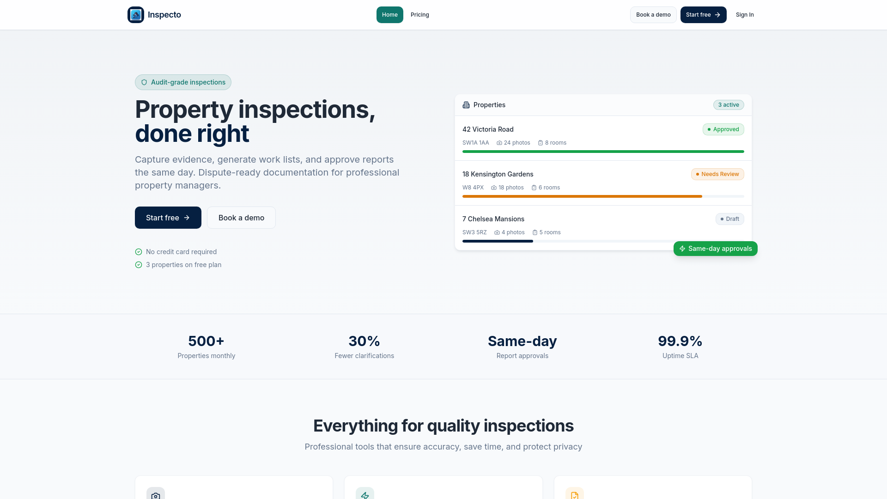Click the Inspecto brand name
The height and width of the screenshot is (499, 887).
[164, 15]
